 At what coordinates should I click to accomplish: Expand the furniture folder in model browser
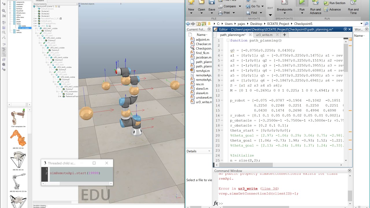click(x=10, y=9)
